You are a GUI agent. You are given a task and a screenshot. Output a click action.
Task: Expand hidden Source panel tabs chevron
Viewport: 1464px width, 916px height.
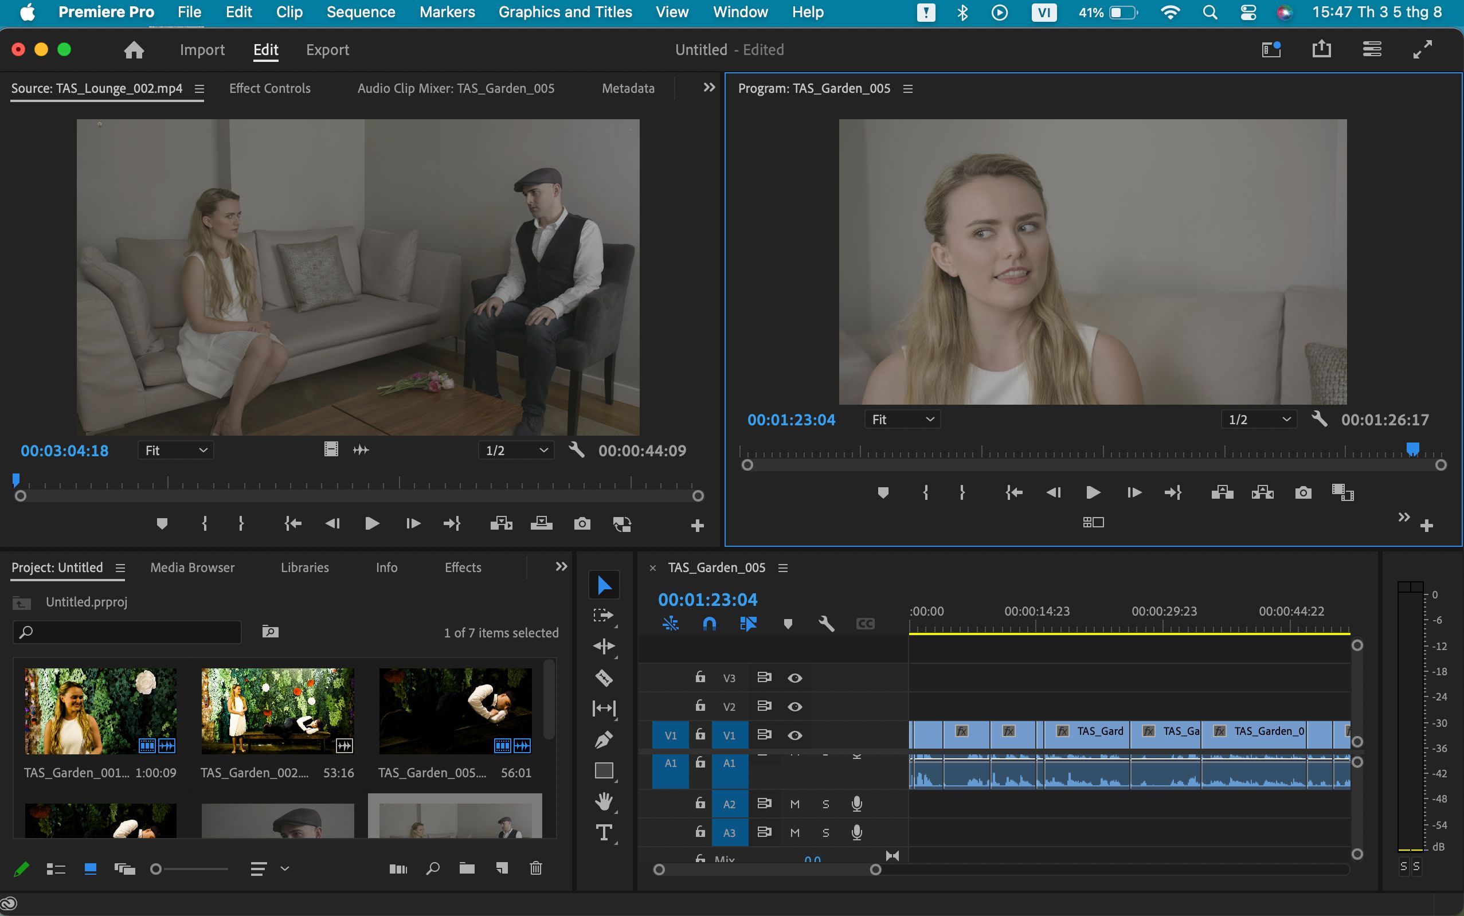pyautogui.click(x=708, y=88)
